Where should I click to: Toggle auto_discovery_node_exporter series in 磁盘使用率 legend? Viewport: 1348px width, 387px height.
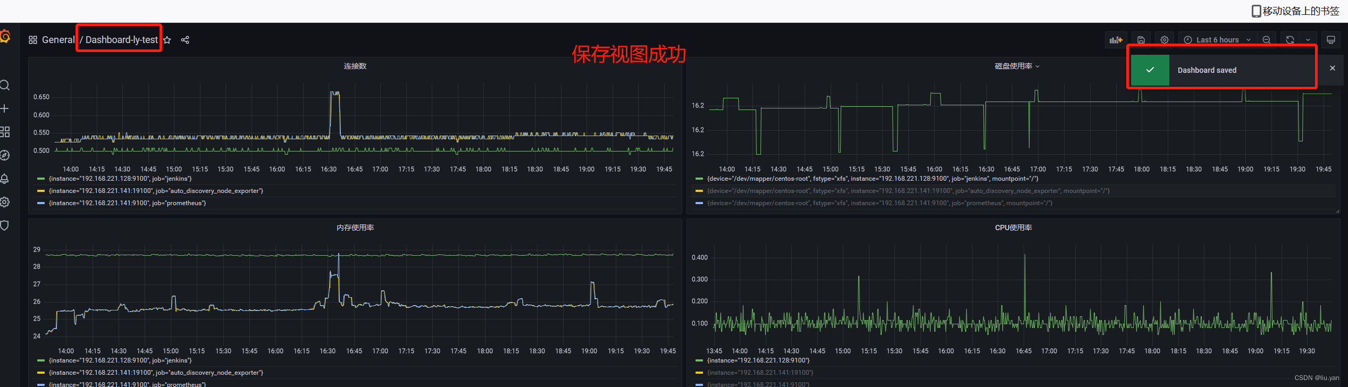pyautogui.click(x=908, y=191)
